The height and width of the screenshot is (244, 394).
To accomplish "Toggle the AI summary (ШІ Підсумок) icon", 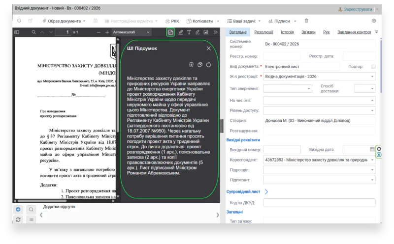I will point(170,32).
